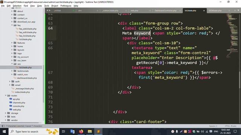Expand the our_team folder

[x=12, y=60]
